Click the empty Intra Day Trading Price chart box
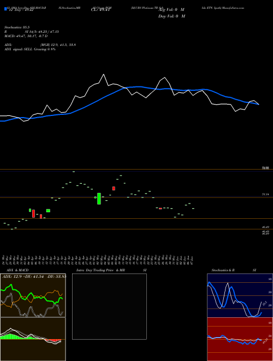Image resolution: width=273 pixels, height=361 pixels. pyautogui.click(x=109, y=306)
